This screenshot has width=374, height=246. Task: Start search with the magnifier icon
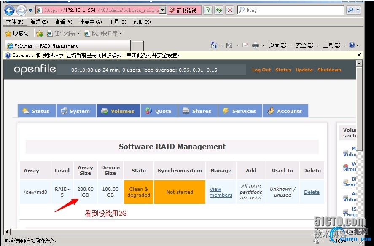[350, 10]
